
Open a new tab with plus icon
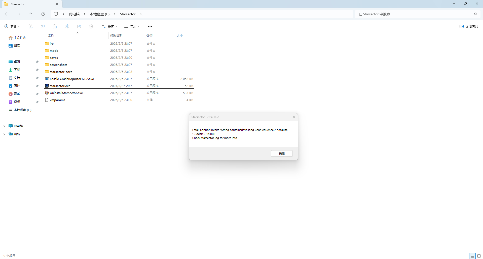pyautogui.click(x=68, y=4)
